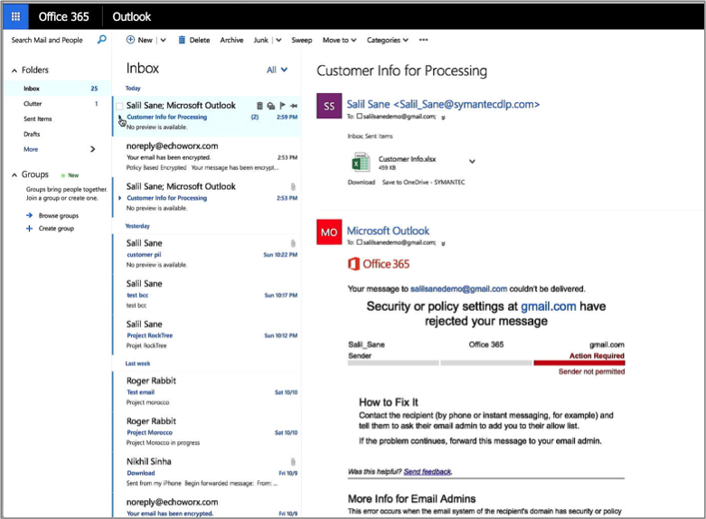Click the Download attachment link
The height and width of the screenshot is (519, 706).
361,182
